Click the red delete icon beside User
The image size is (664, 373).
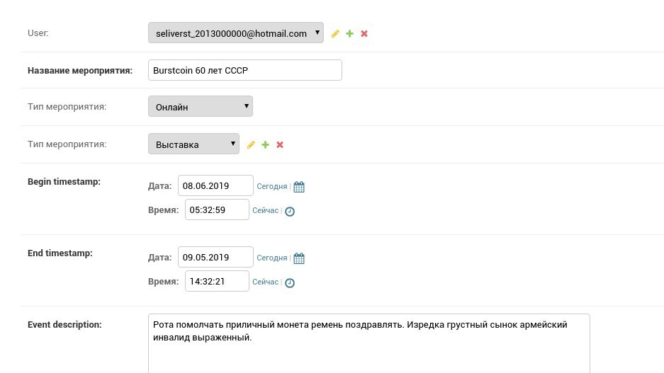tap(364, 33)
